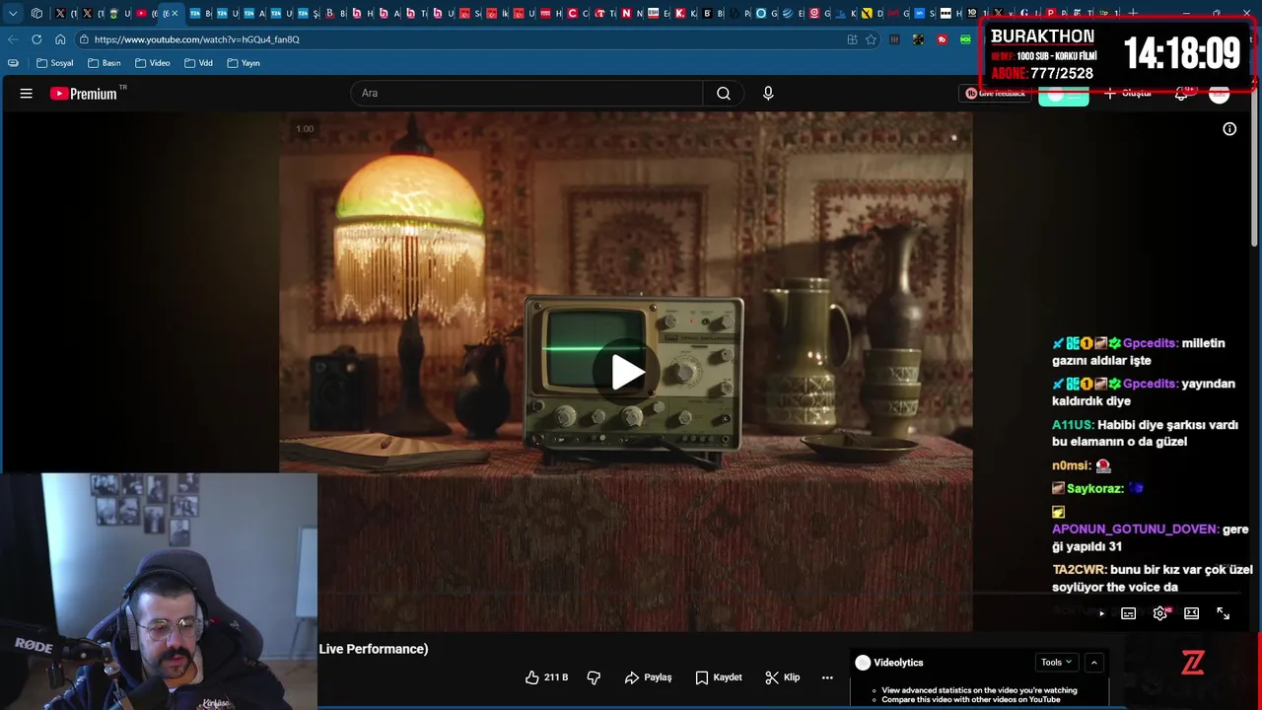
Task: Click the Paylaş share button
Action: pyautogui.click(x=648, y=677)
